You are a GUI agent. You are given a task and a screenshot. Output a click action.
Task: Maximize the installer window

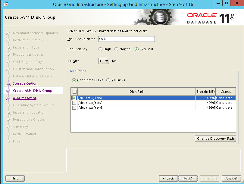point(227,3)
